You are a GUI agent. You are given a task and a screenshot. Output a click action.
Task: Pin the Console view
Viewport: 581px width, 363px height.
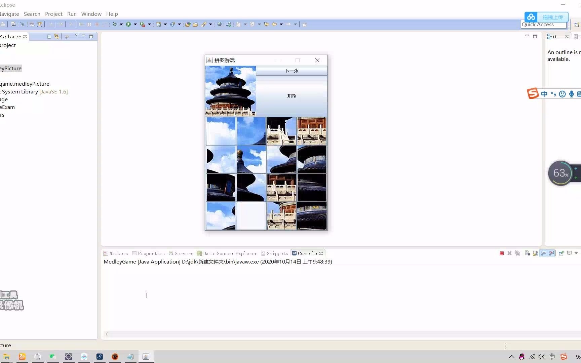(x=561, y=253)
